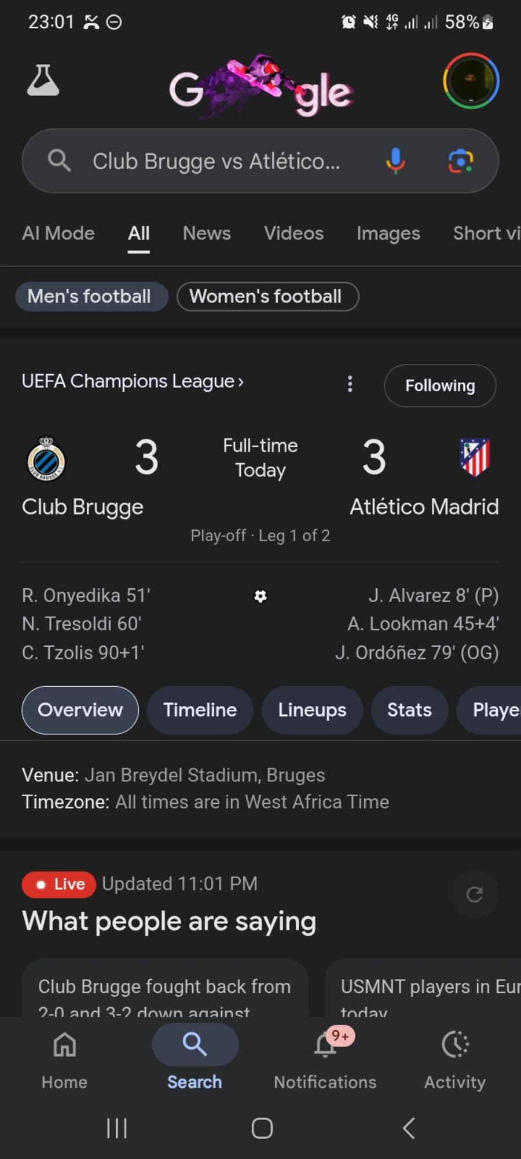Open Google Lens camera search
Viewport: 521px width, 1159px height.
(x=461, y=161)
